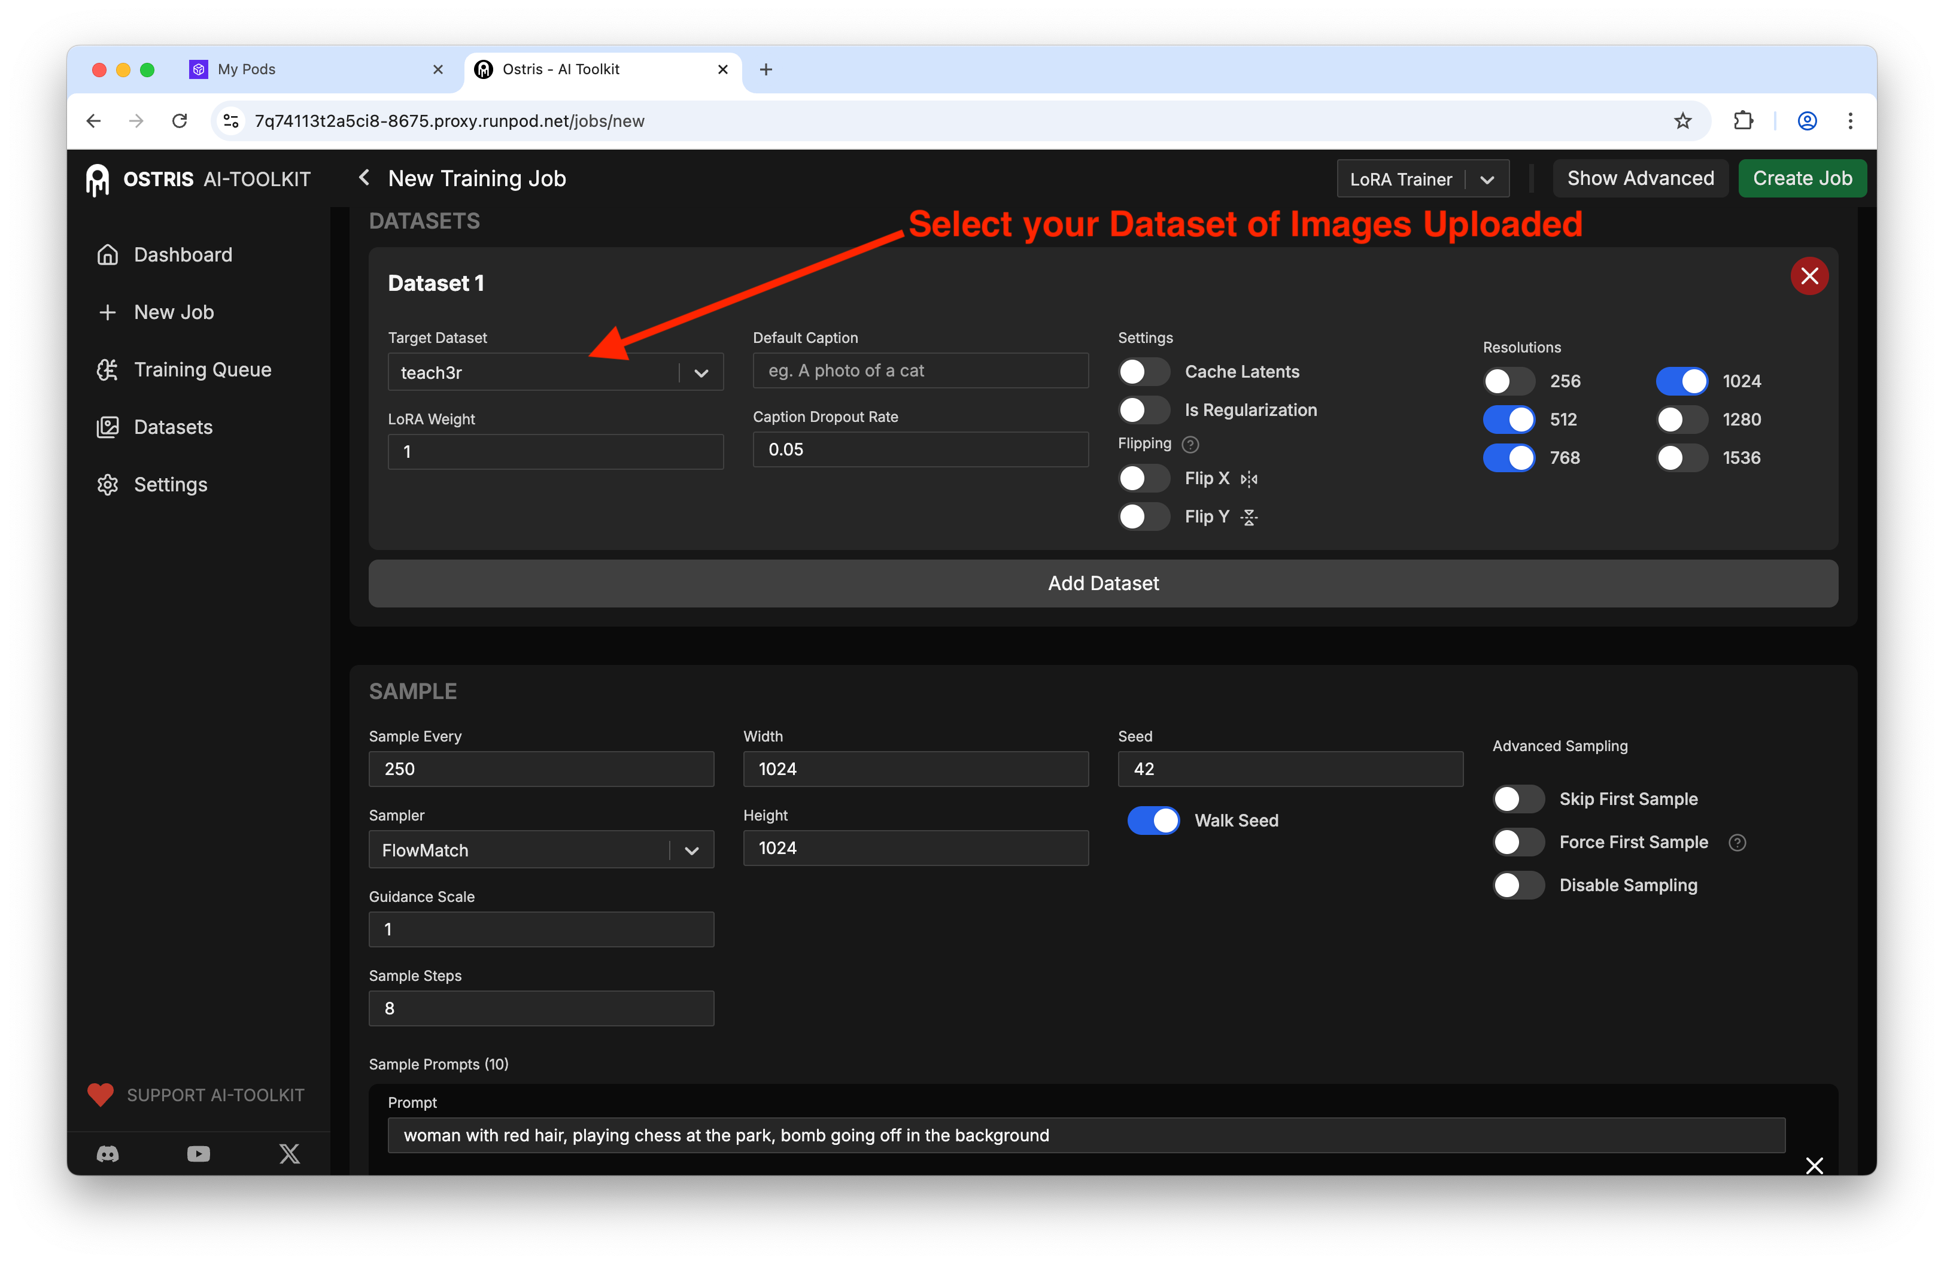Remove Dataset 1 with red X button
Viewport: 1944px width, 1264px height.
1809,276
